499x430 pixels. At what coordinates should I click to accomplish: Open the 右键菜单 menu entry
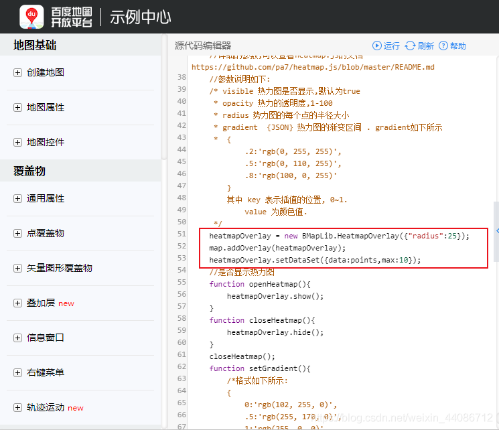[45, 372]
